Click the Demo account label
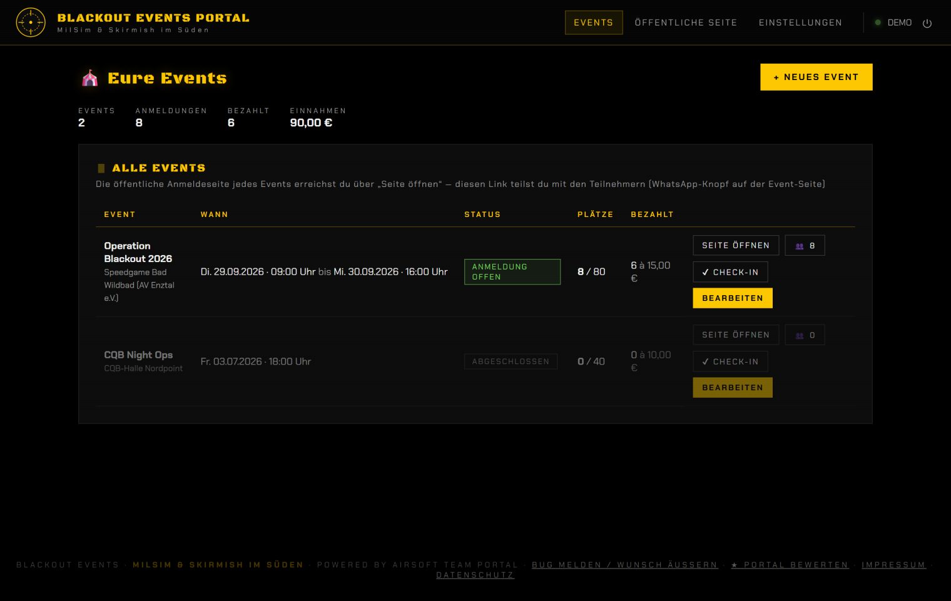951x601 pixels. coord(900,23)
